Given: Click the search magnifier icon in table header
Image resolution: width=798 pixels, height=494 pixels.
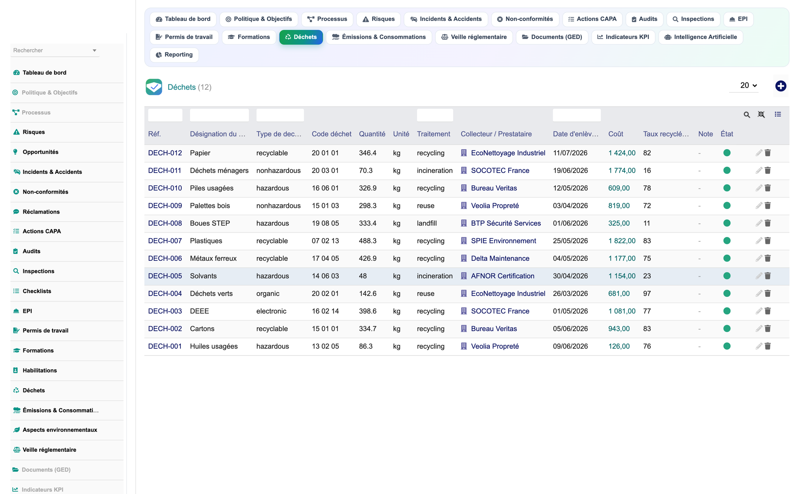Looking at the screenshot, I should 747,115.
